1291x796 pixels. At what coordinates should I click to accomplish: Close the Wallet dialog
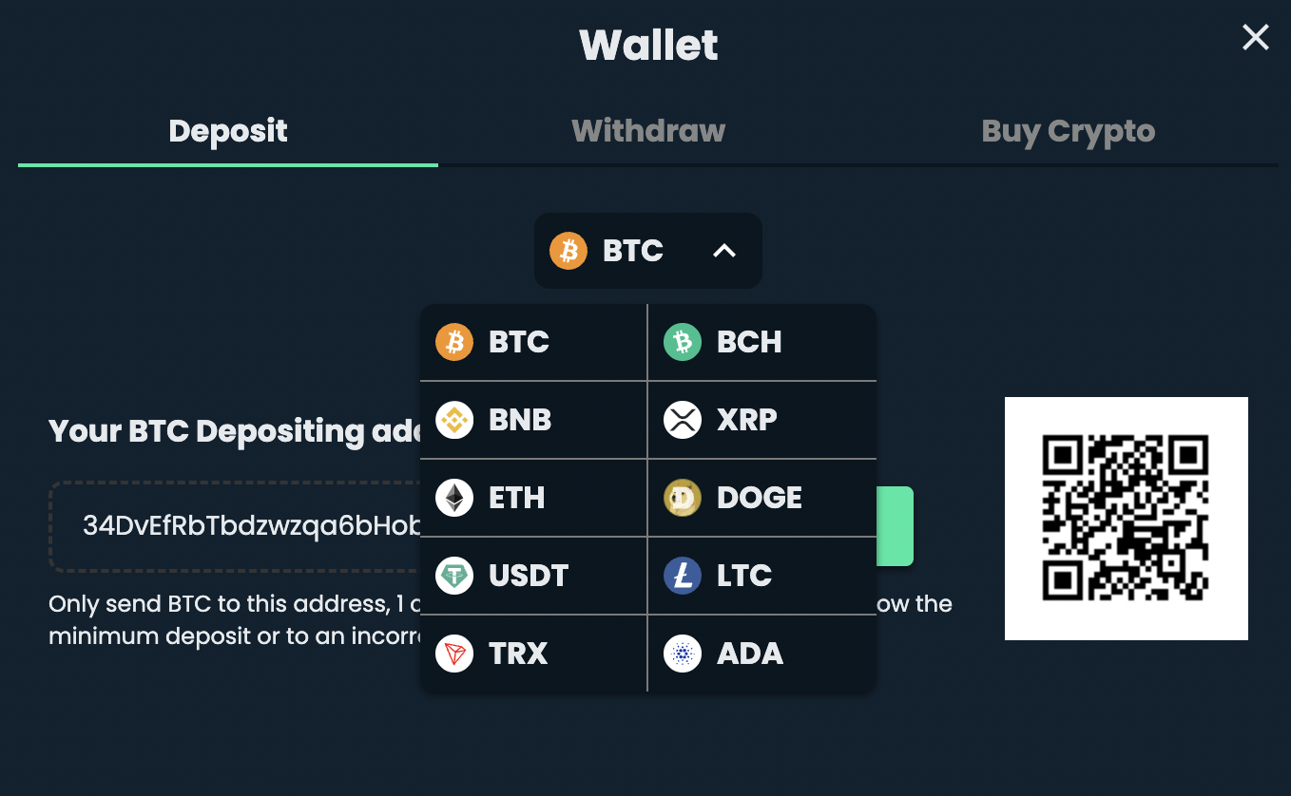pyautogui.click(x=1255, y=37)
